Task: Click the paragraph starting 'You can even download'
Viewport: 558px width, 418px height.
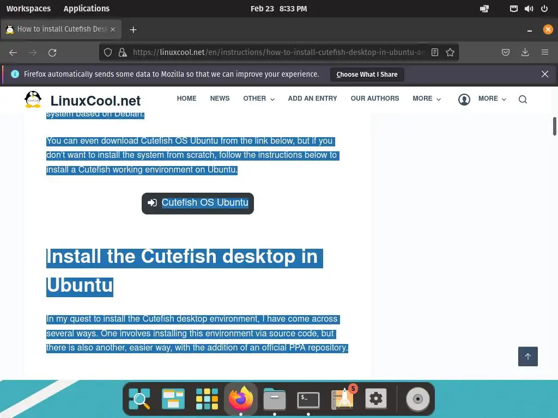Action: (x=193, y=155)
